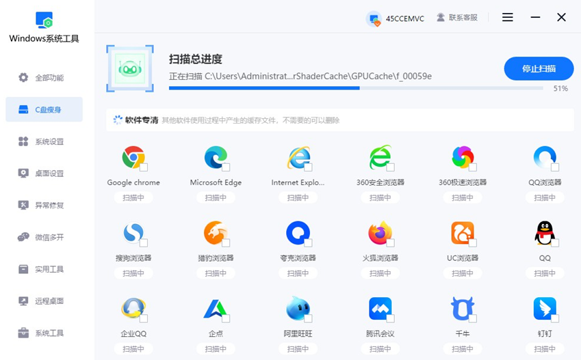Open the hamburger main menu
The image size is (581, 360).
508,17
